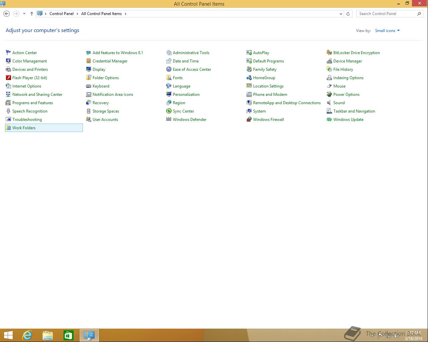Open the Administrative Tools link
The width and height of the screenshot is (428, 342).
(191, 53)
